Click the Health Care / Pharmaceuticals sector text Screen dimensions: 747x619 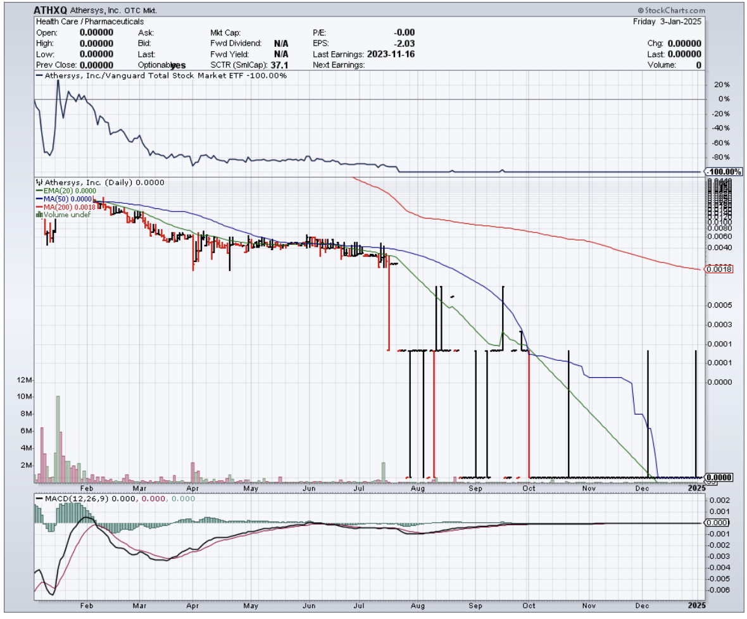tap(90, 22)
